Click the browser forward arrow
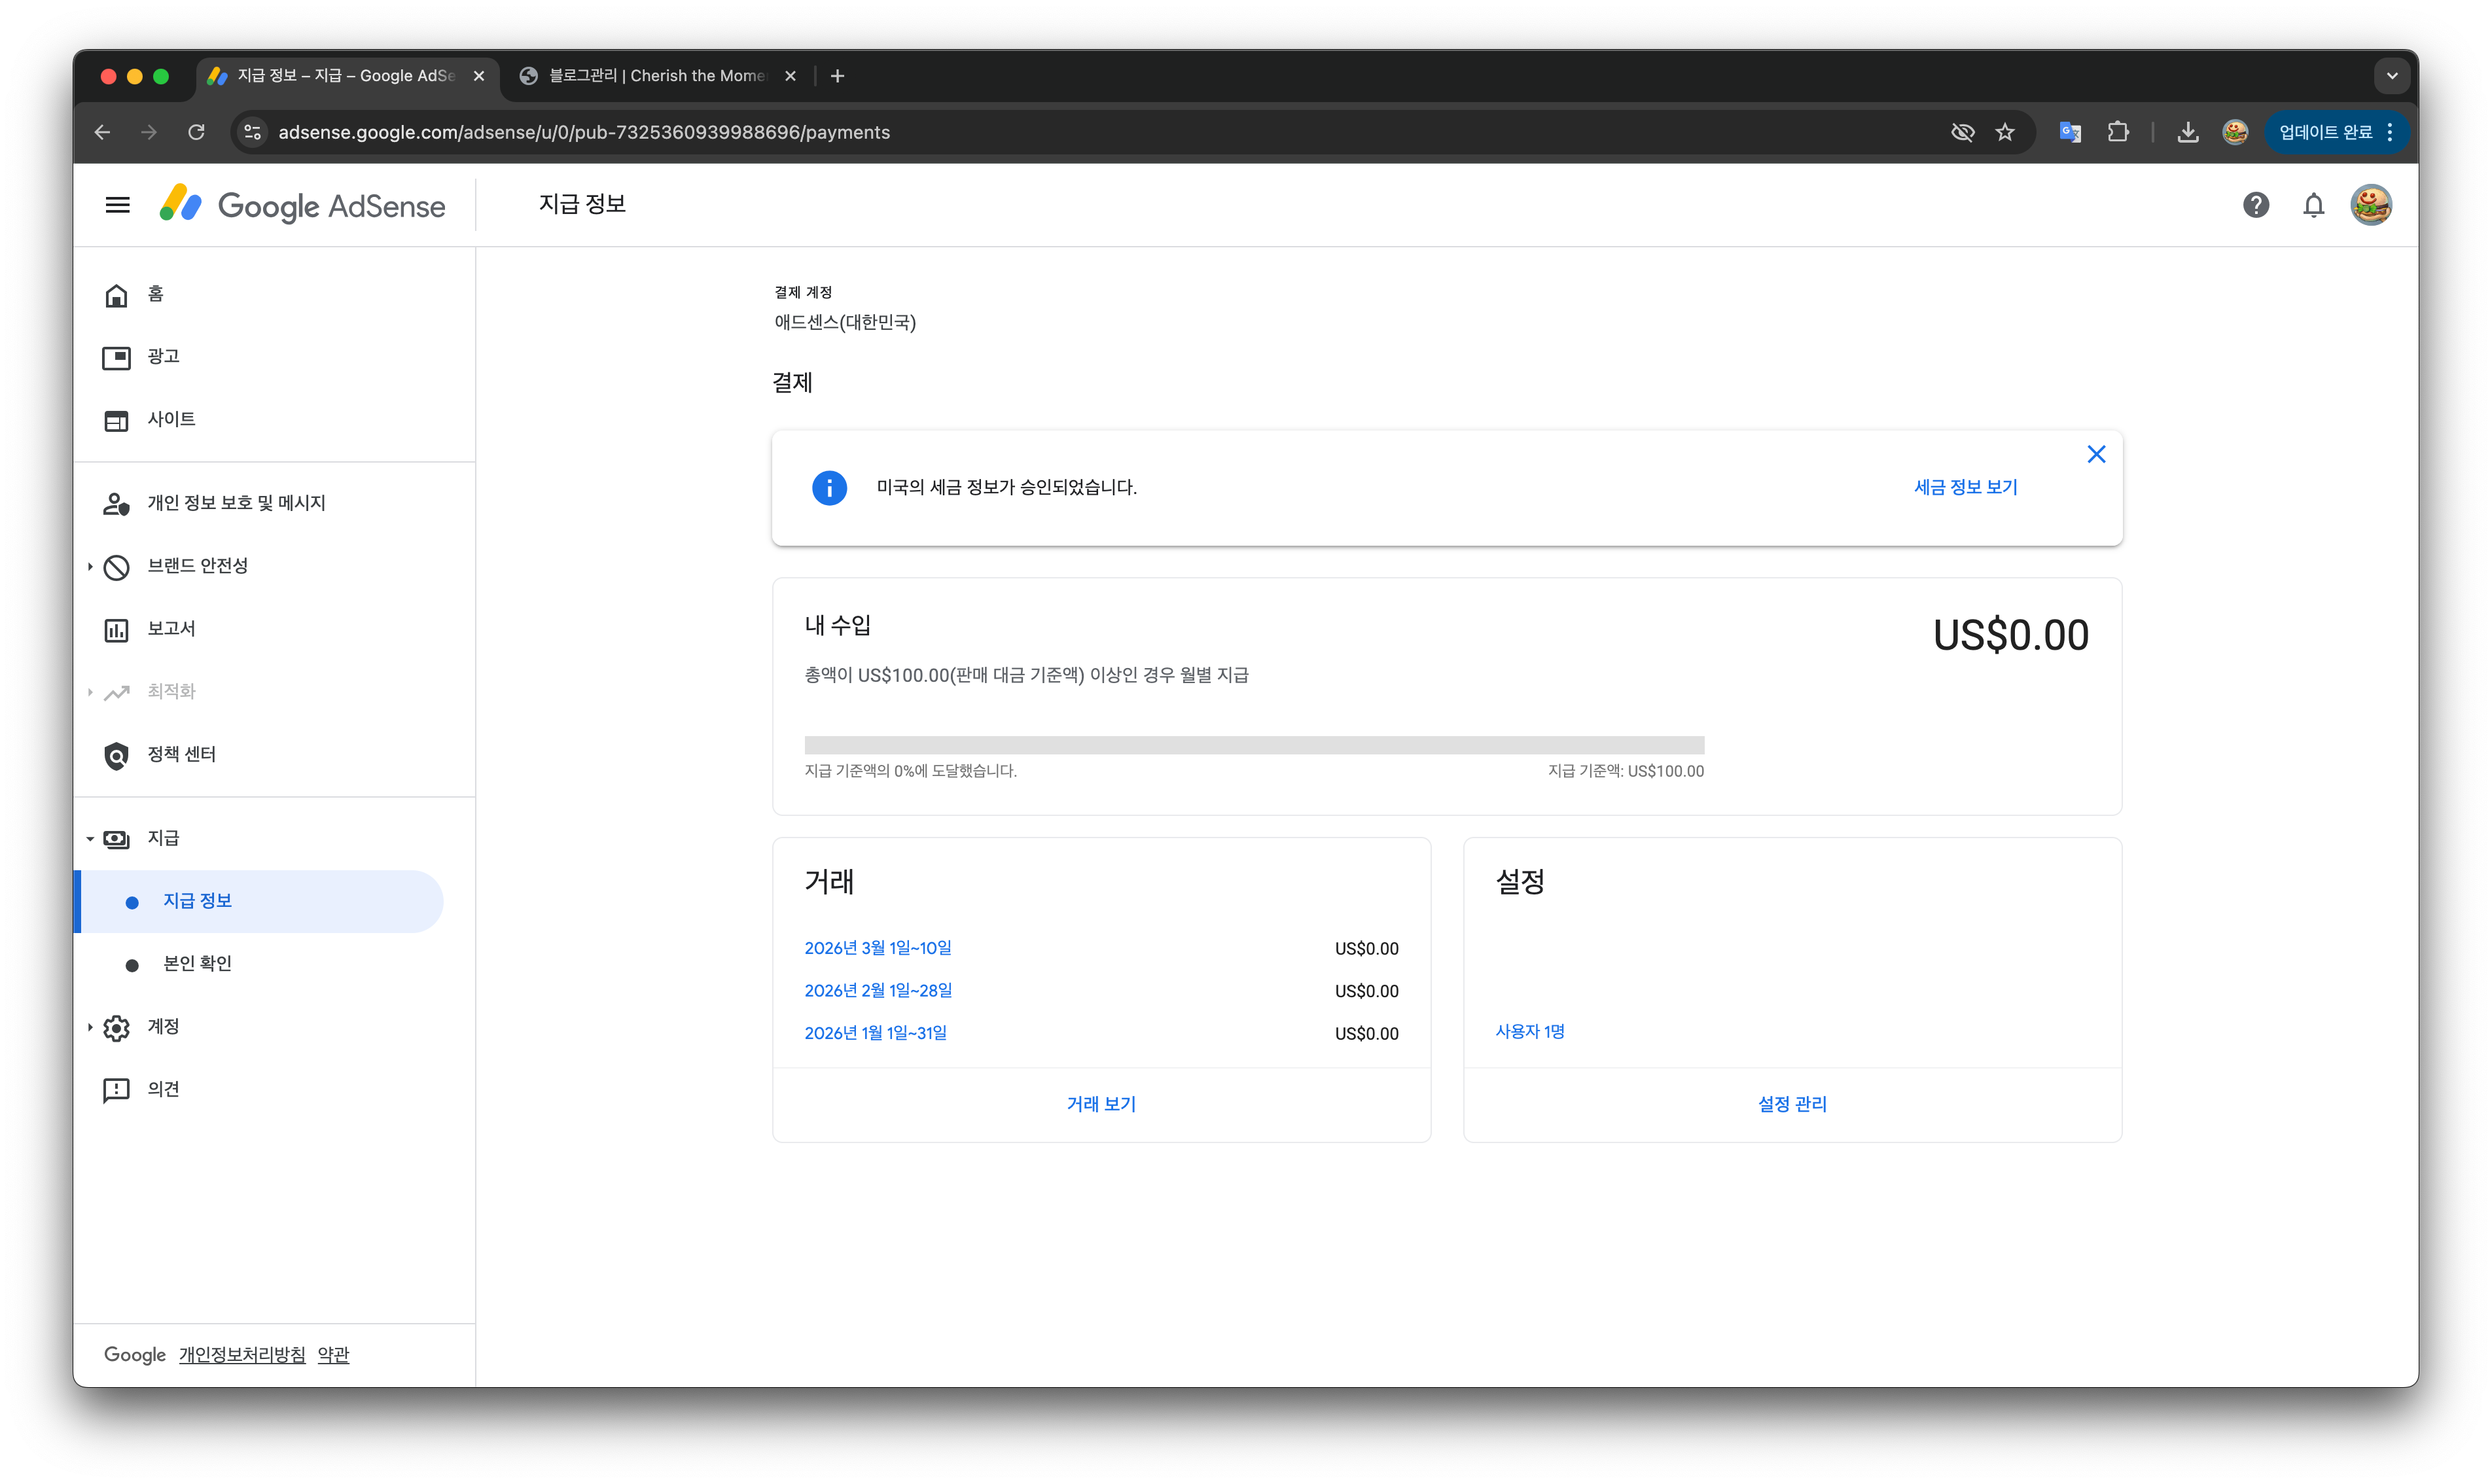This screenshot has height=1484, width=2492. (x=149, y=132)
